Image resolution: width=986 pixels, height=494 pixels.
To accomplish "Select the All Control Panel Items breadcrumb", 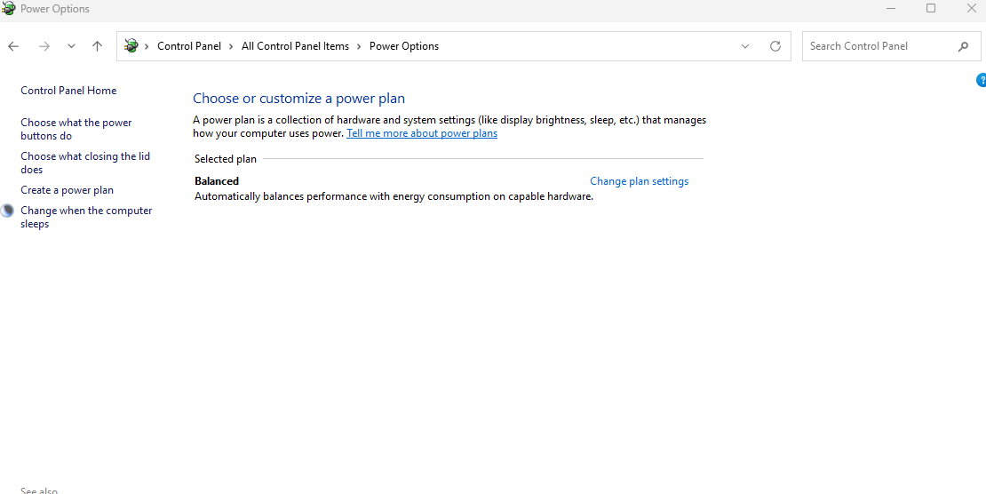I will coord(295,46).
